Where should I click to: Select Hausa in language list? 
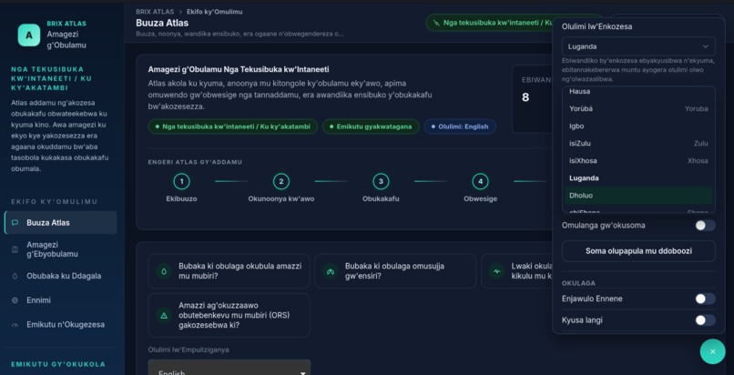pyautogui.click(x=638, y=92)
